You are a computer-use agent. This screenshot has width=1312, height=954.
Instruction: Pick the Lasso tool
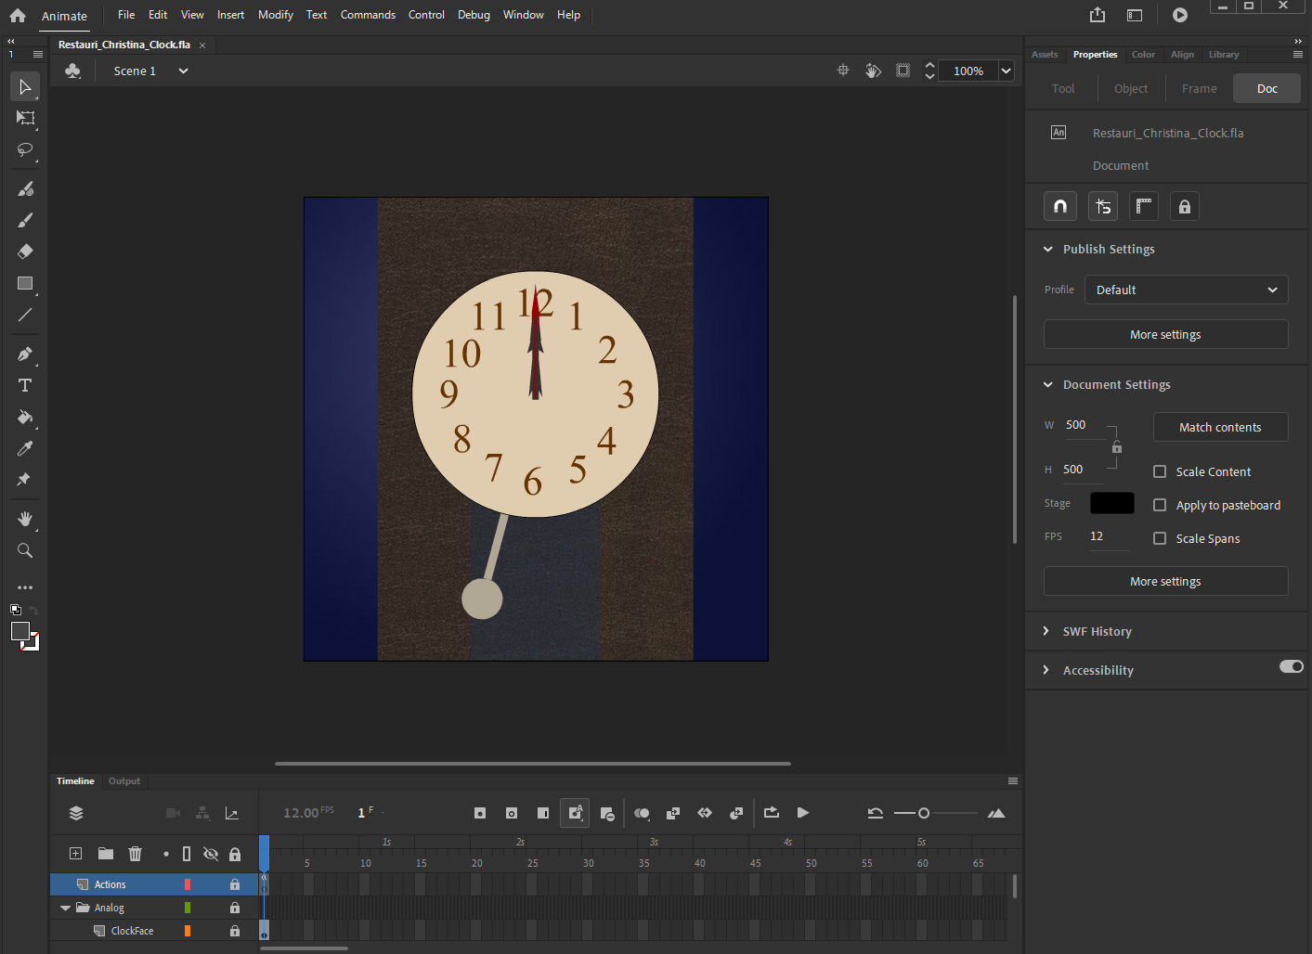pyautogui.click(x=24, y=150)
